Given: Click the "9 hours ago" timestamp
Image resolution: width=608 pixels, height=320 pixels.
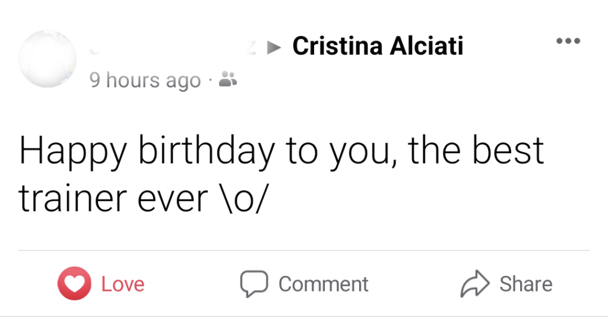Looking at the screenshot, I should [x=145, y=80].
